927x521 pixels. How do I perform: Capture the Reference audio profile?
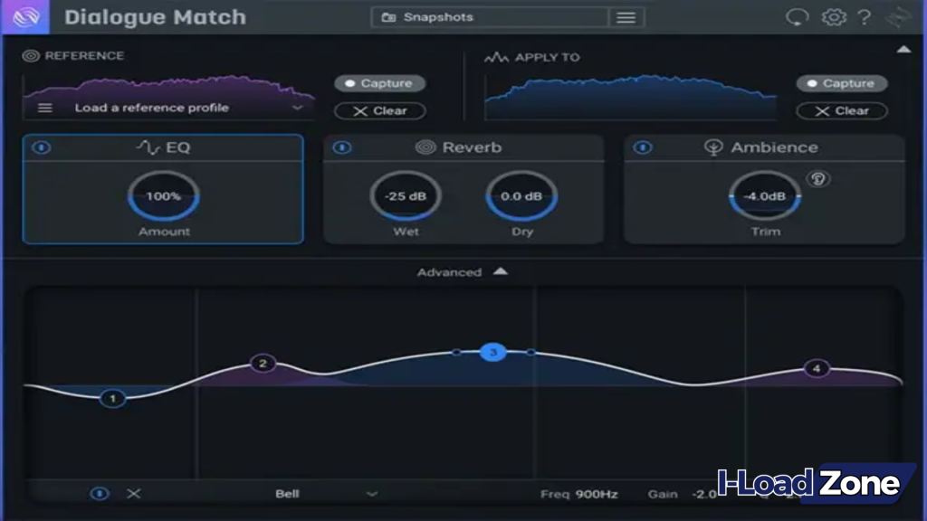coord(379,83)
